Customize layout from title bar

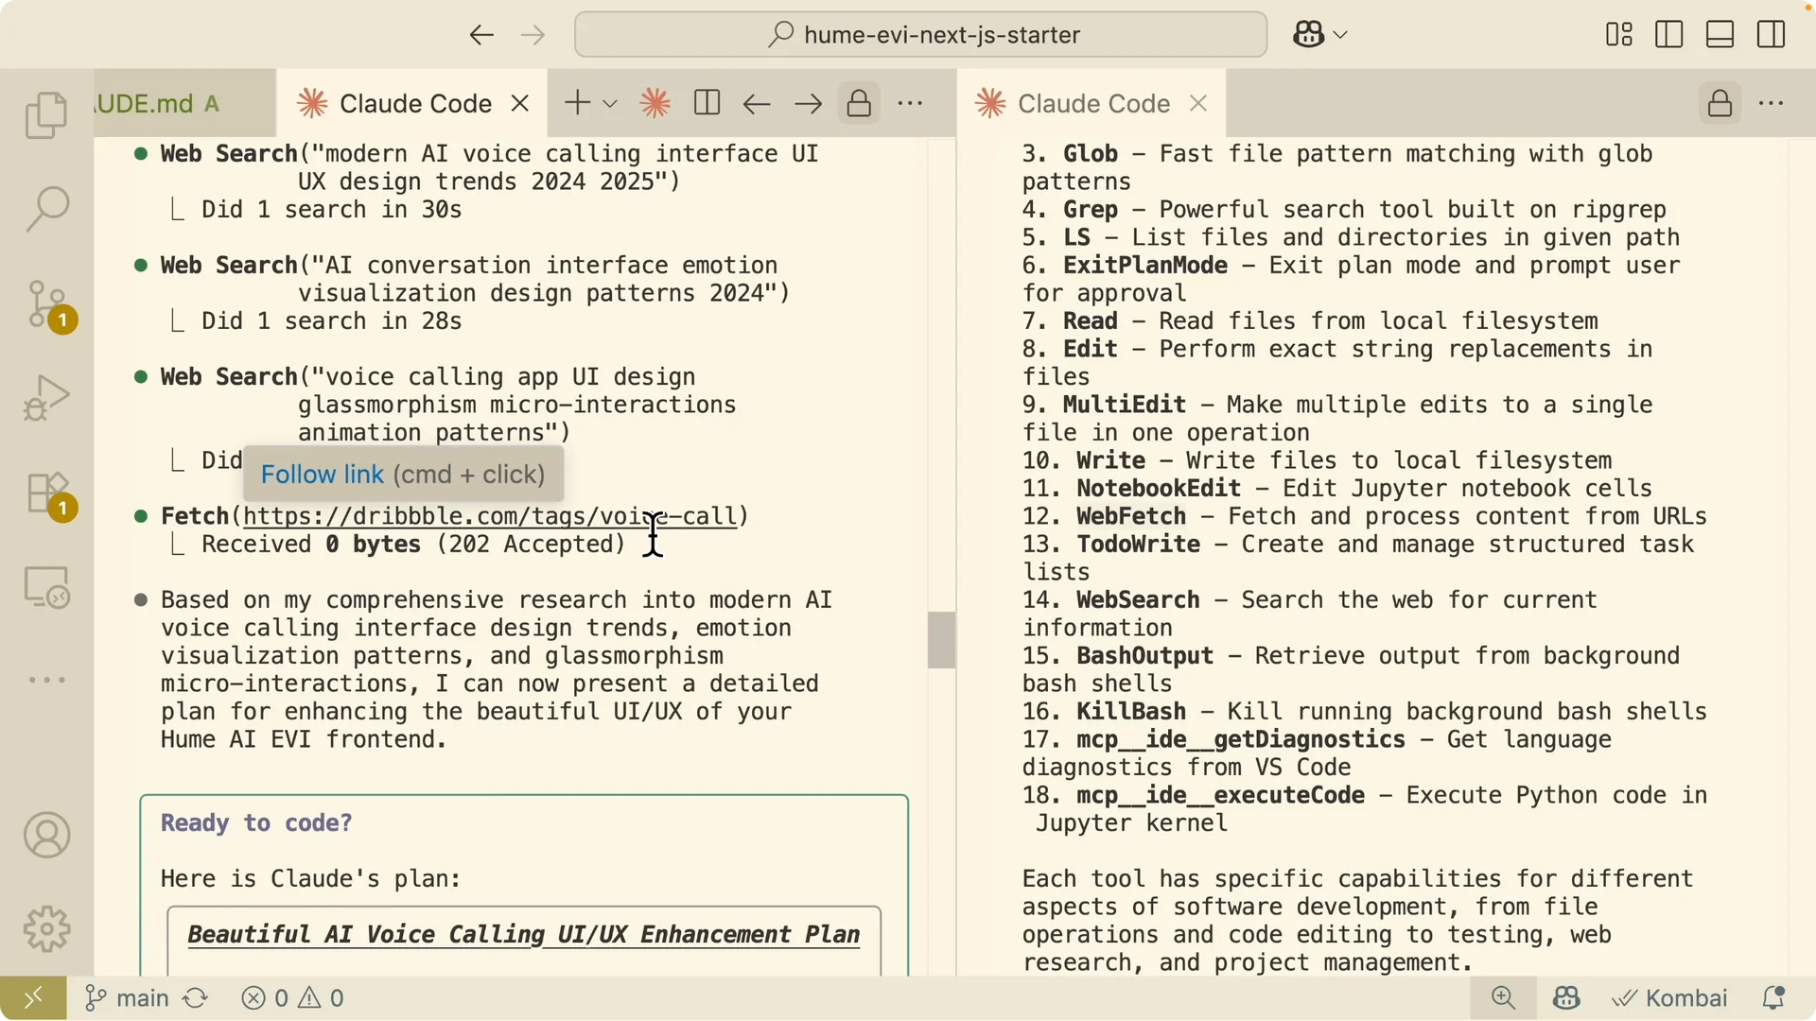(1619, 35)
